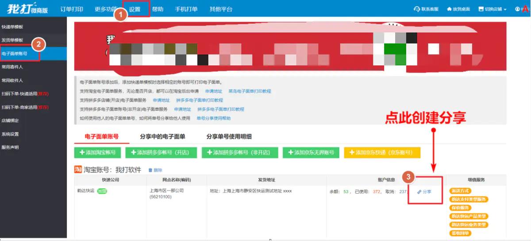Open the 更多功能 menu
Viewport: 531px width, 241px height.
(105, 9)
